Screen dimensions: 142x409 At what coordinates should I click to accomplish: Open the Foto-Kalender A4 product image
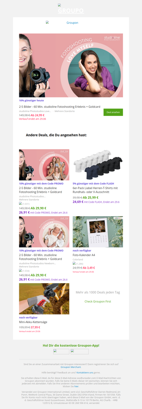98,232
